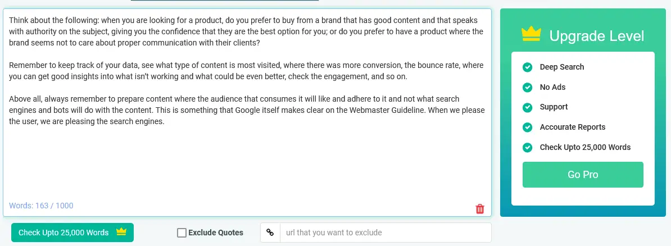Click the Upgrade Level heading

tap(597, 36)
